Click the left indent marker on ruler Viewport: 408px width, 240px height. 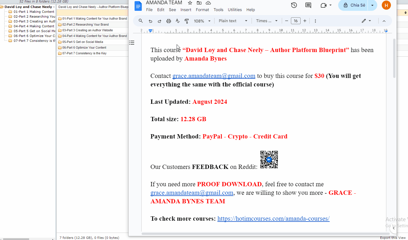[150, 31]
